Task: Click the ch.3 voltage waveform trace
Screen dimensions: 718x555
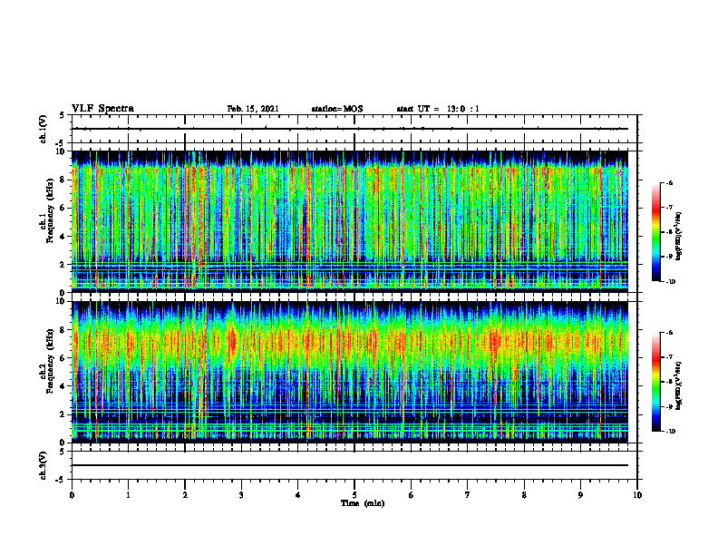Action: point(349,465)
